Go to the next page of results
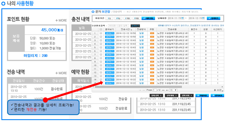The height and width of the screenshot is (122, 227). 163,90
